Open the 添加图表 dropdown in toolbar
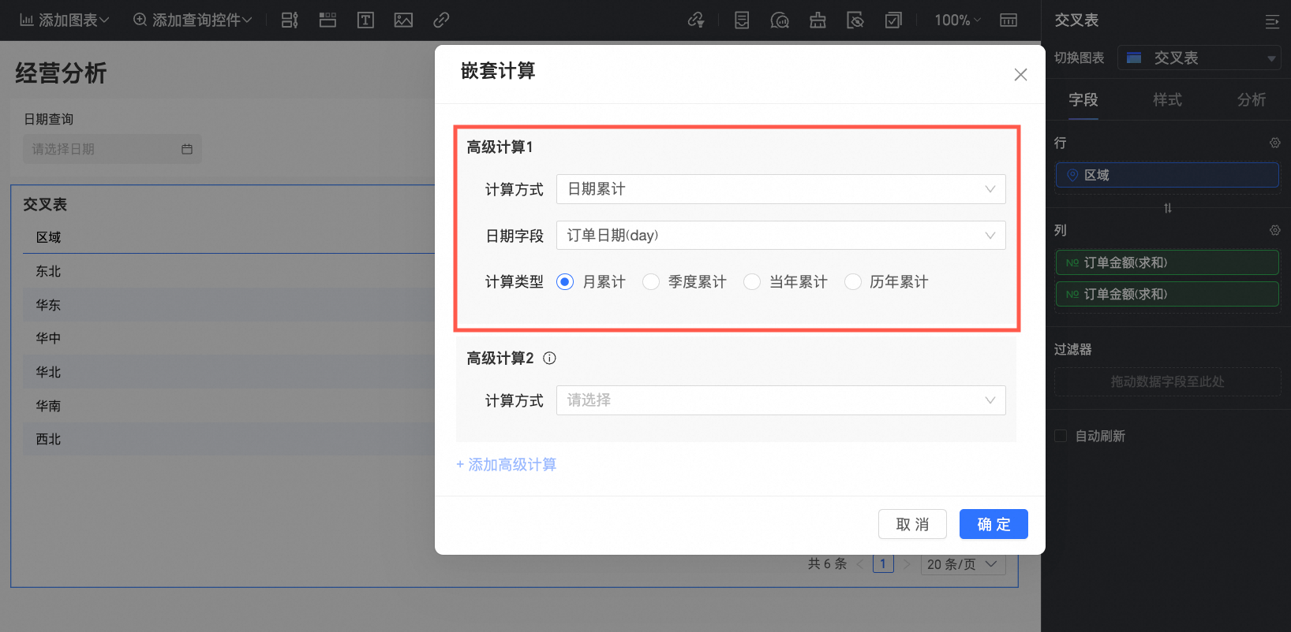This screenshot has width=1291, height=632. 64,20
